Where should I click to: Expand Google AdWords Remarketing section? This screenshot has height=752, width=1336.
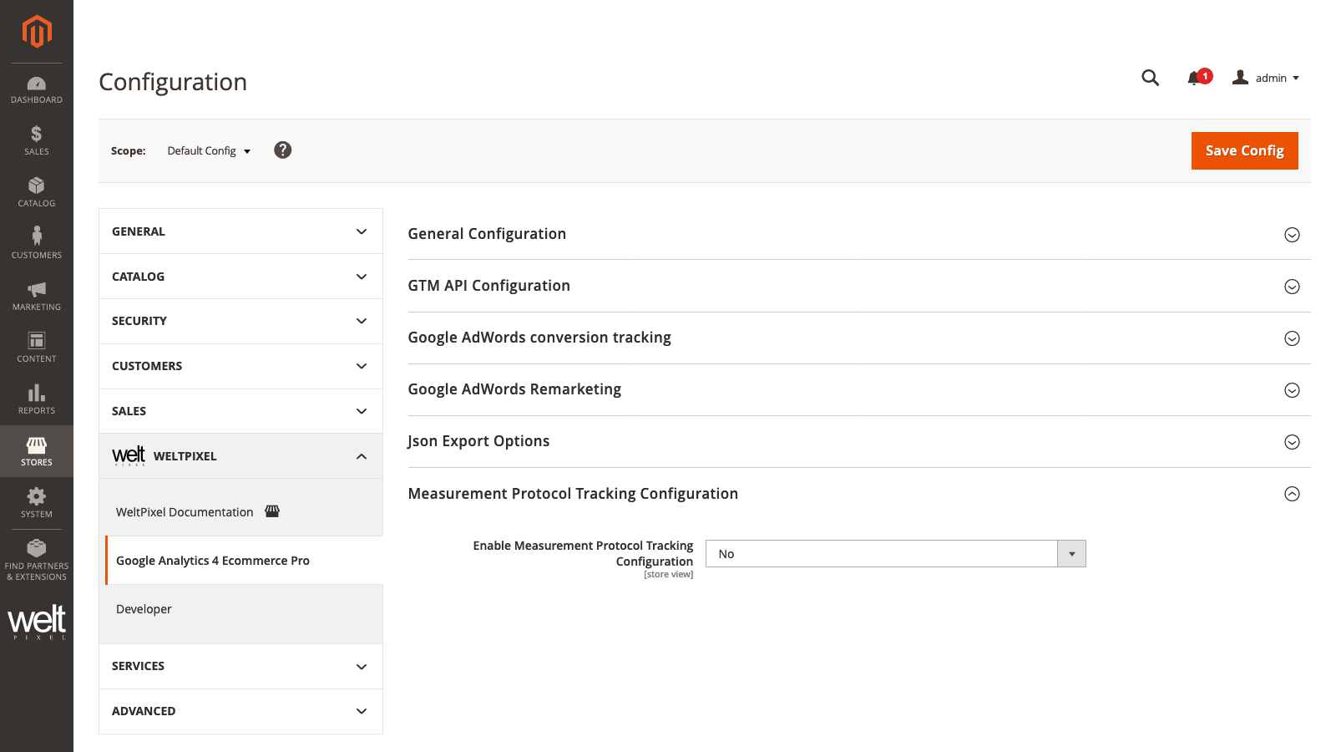(x=859, y=389)
